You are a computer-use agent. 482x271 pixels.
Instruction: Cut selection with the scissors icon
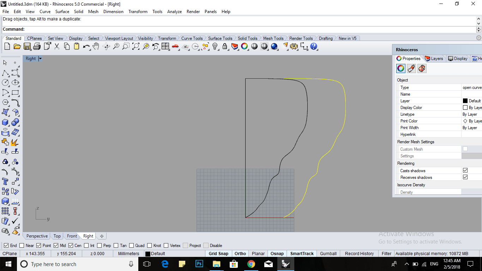[x=56, y=46]
